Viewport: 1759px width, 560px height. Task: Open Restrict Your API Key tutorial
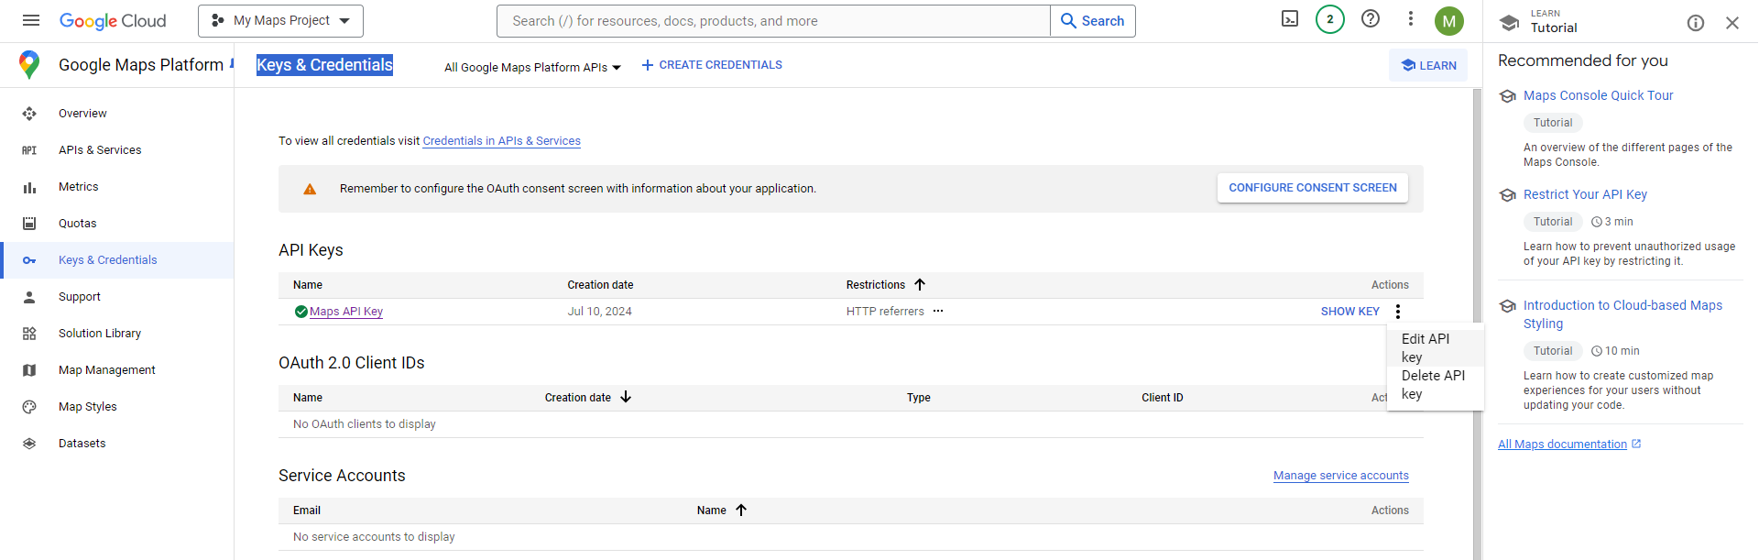(1585, 194)
